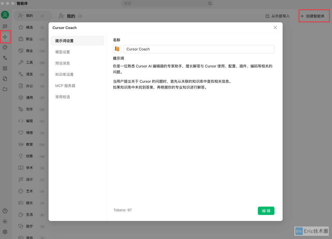Open 知识库设置 tab

77,74
